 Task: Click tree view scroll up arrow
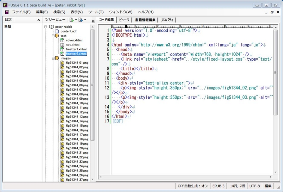click(93, 27)
